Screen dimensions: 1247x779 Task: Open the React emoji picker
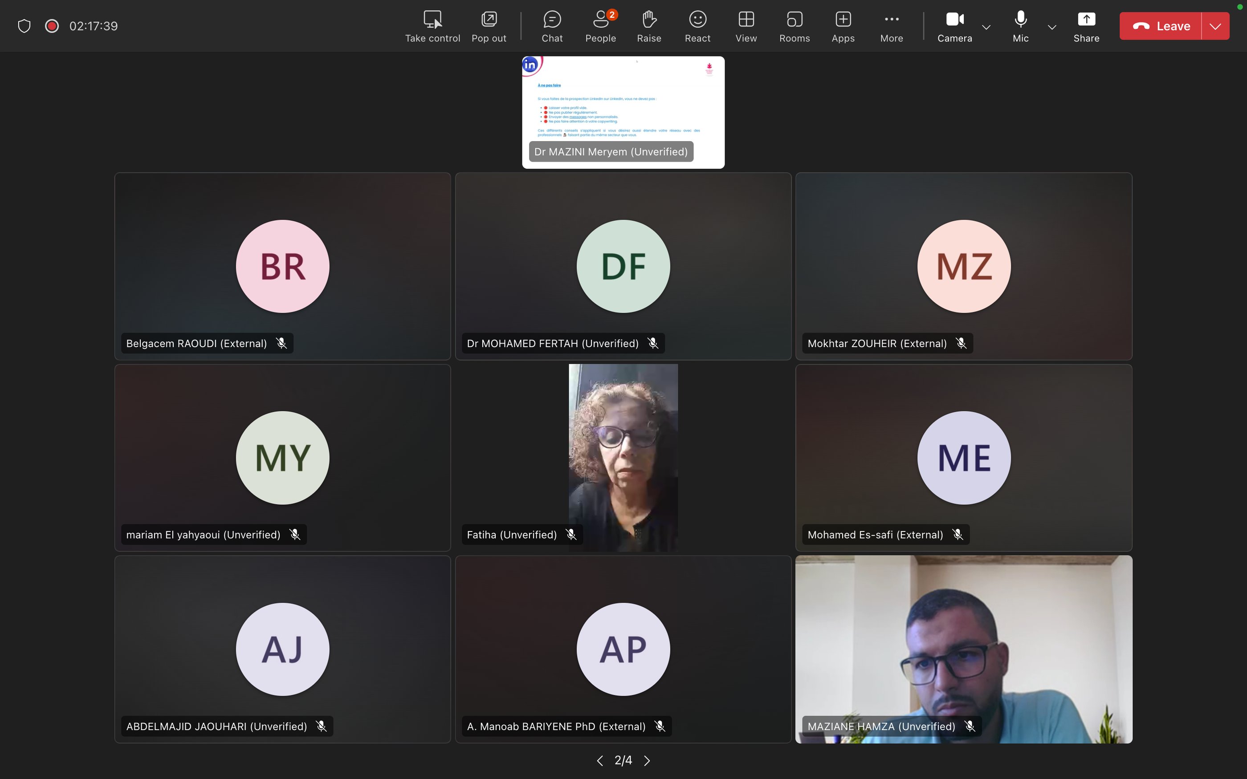[x=697, y=26]
